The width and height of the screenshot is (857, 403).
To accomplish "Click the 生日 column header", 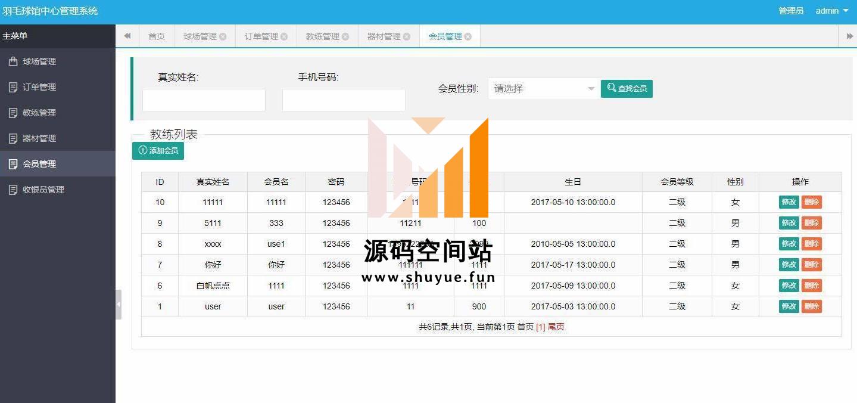I will 573,182.
